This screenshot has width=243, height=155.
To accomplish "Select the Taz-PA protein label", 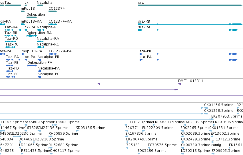I will [12, 57].
